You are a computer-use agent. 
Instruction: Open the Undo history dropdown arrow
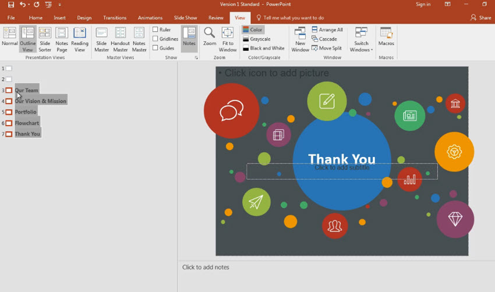coord(29,5)
